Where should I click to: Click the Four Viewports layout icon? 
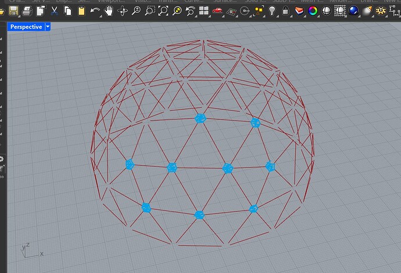[204, 10]
